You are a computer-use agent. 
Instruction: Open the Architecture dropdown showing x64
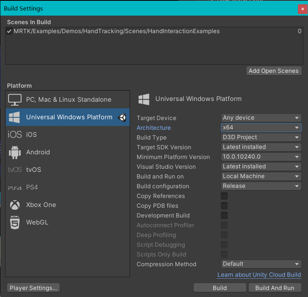[x=261, y=127]
